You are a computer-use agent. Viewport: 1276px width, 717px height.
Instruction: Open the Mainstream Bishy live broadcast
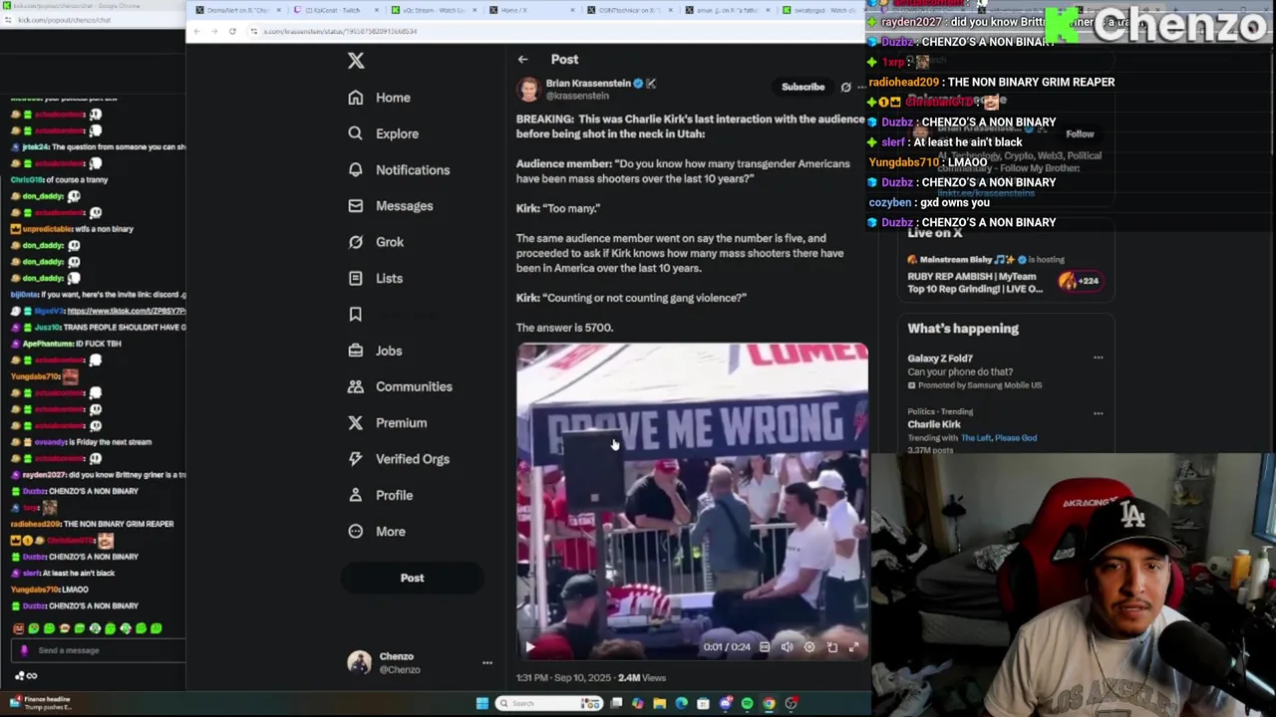click(x=1007, y=274)
